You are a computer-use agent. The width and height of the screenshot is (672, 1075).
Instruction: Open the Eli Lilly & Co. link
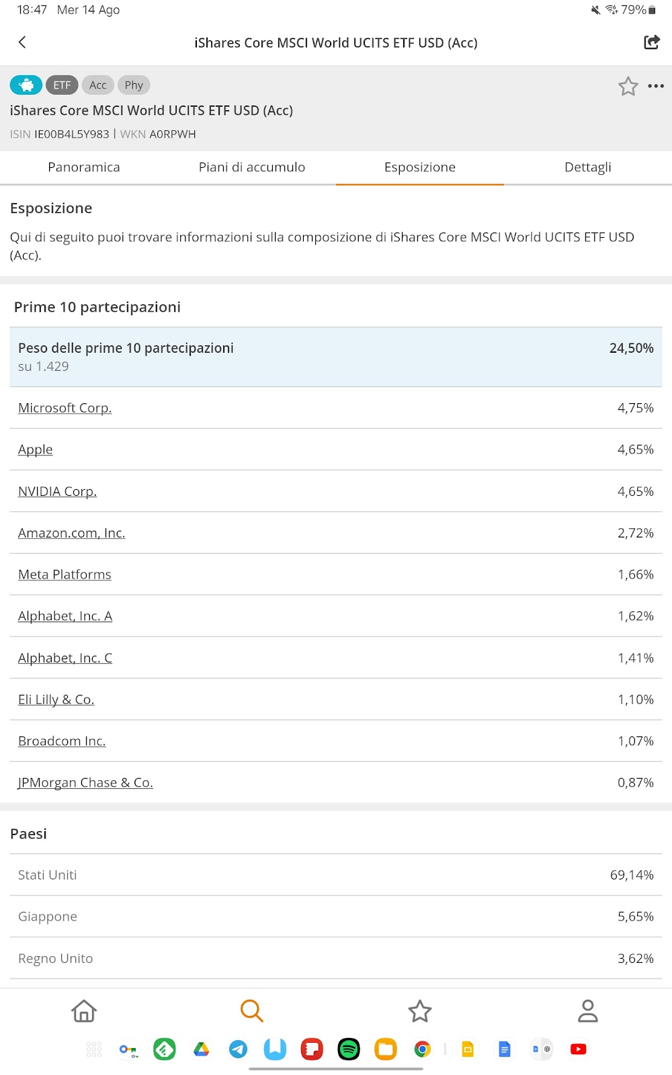click(x=56, y=699)
